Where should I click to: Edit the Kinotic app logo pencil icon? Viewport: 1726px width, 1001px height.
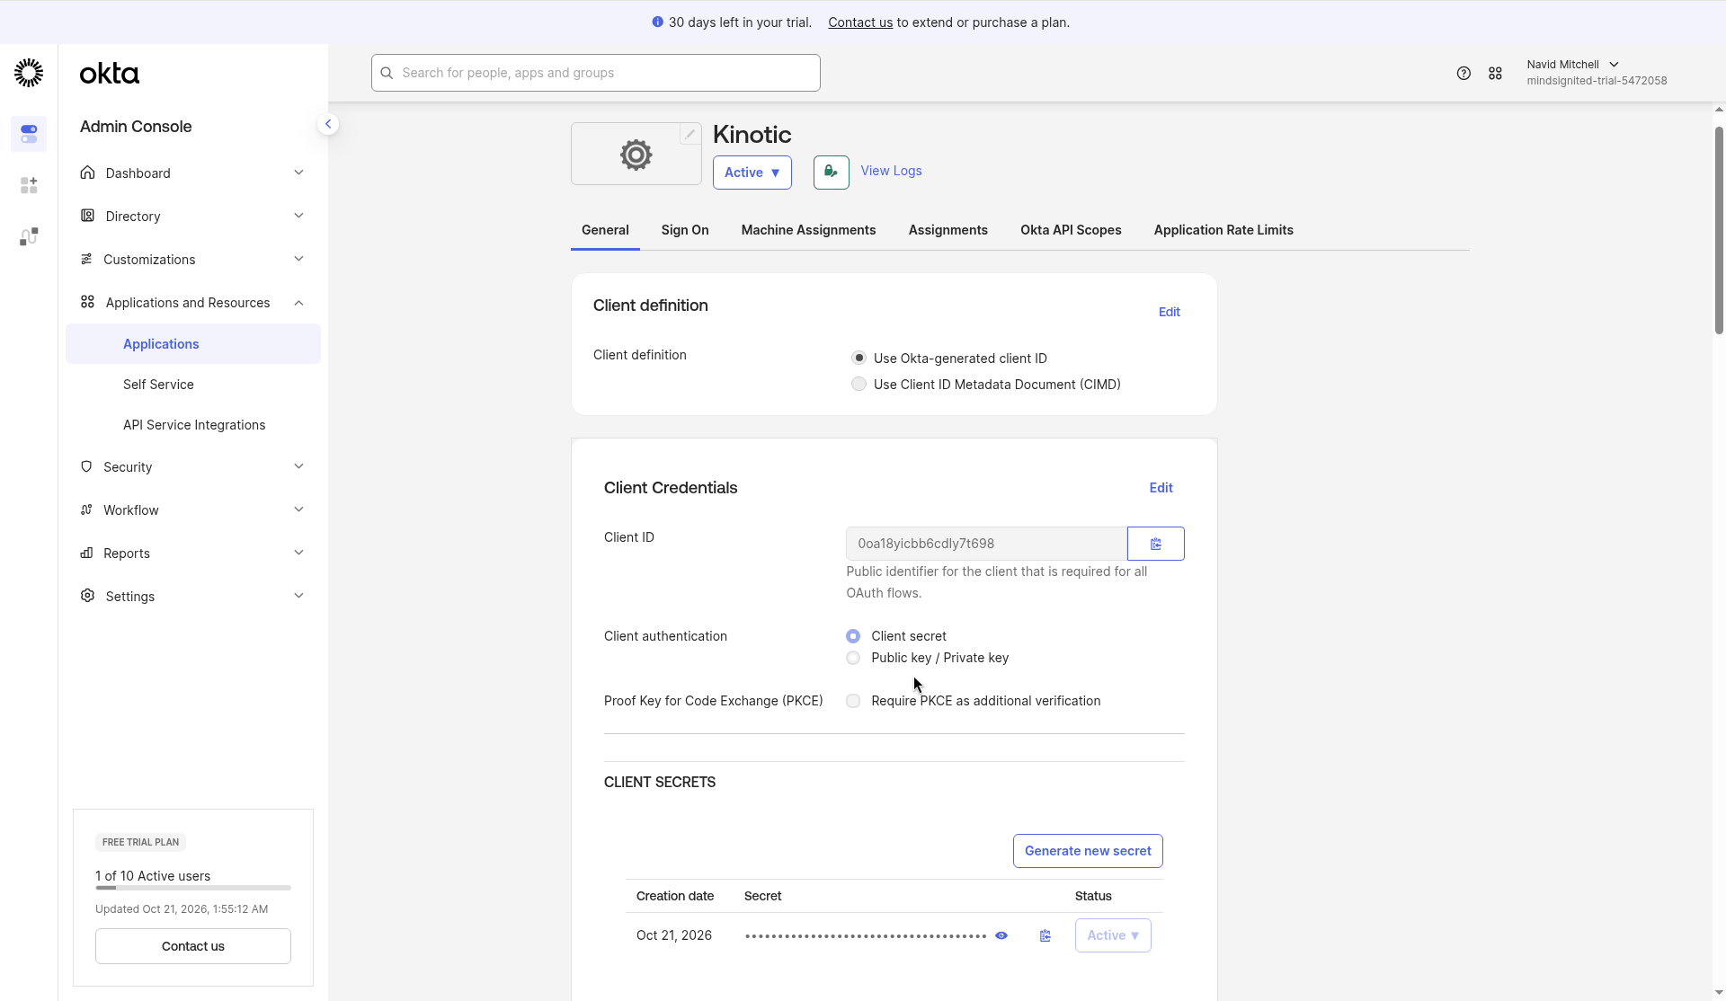click(x=690, y=134)
